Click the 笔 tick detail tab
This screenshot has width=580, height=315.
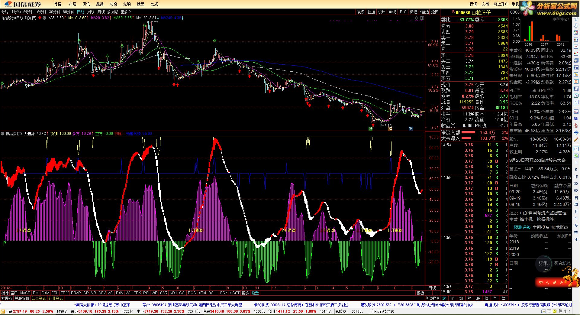[444, 298]
